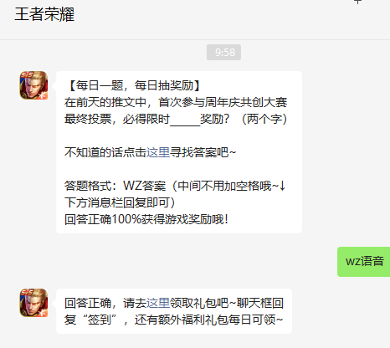Click the quoted “签到” keyword
390x348 pixels.
[100, 320]
